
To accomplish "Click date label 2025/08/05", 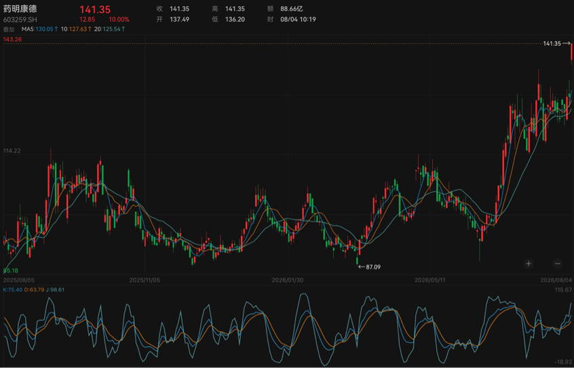I will (19, 280).
